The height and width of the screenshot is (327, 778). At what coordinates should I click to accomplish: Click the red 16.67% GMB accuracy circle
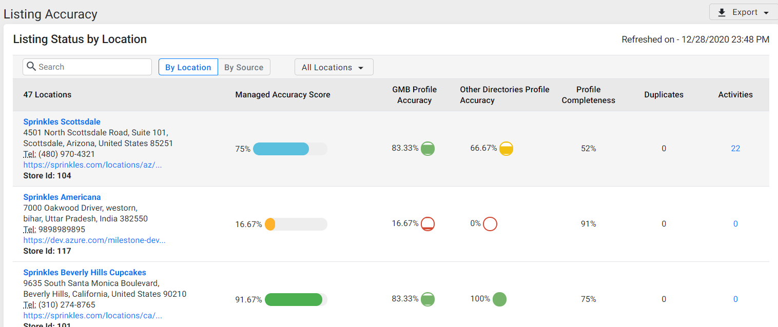tap(427, 224)
